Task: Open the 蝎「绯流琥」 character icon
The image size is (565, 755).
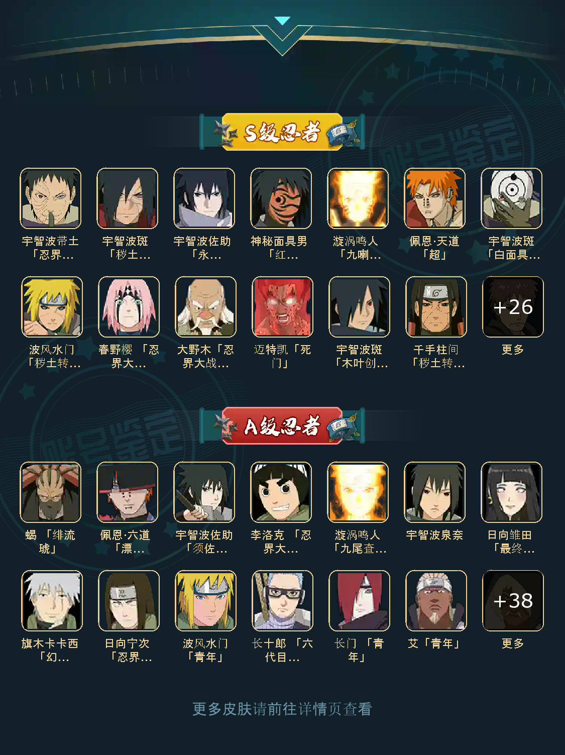Action: 50,492
